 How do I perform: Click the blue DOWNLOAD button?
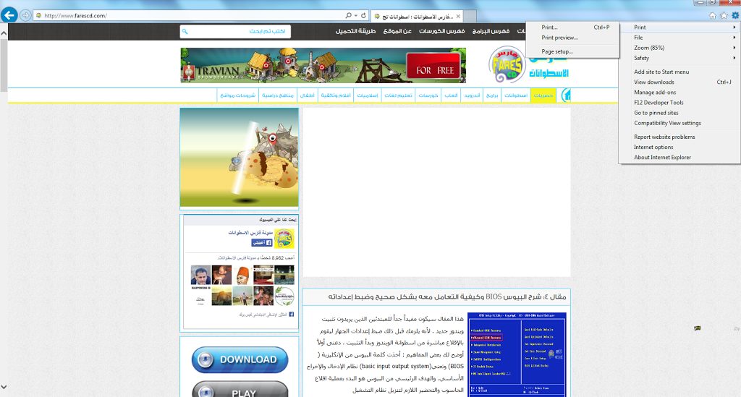(240, 359)
